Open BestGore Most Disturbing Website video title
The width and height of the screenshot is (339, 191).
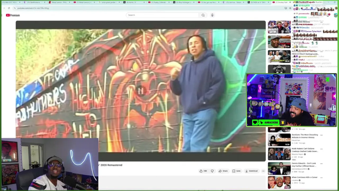pos(305,136)
